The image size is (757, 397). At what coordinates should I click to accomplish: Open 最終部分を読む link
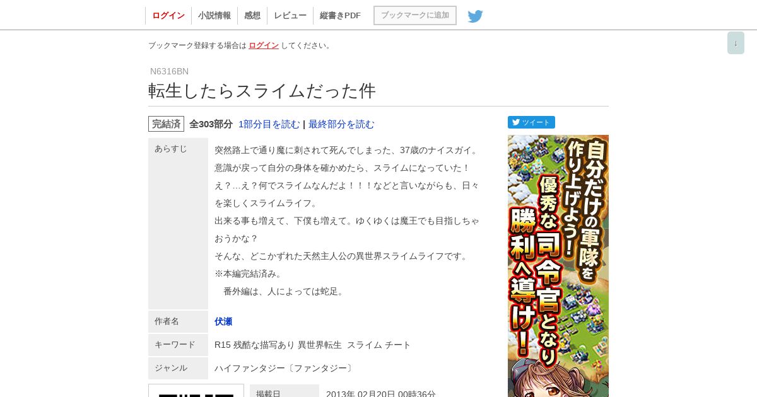[341, 124]
